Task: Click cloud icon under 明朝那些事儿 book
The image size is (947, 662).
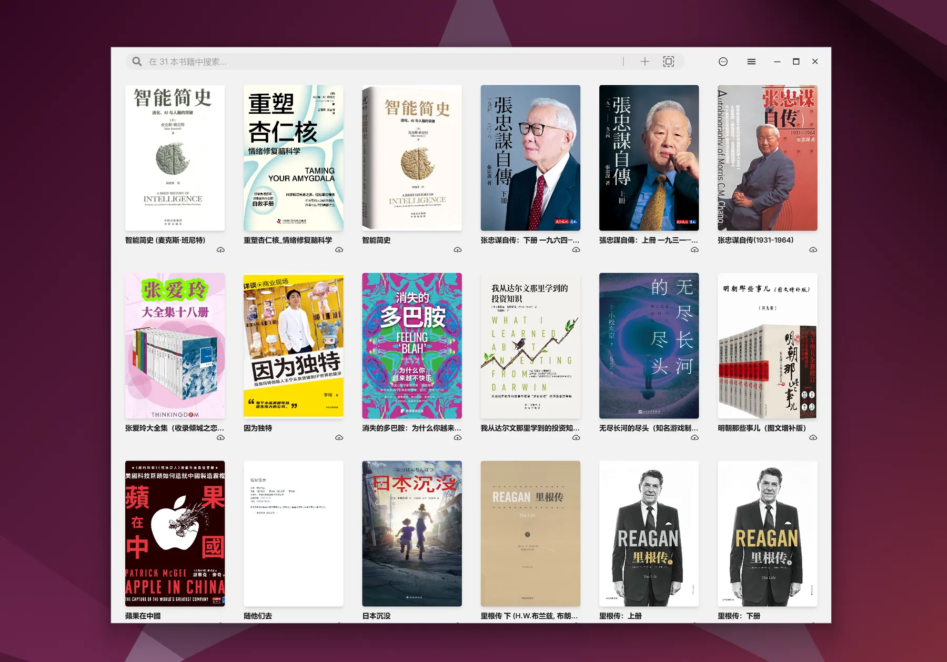Action: click(813, 438)
